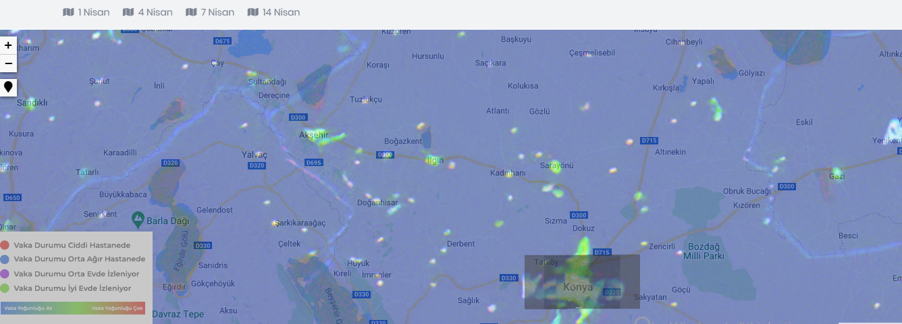902x324 pixels.
Task: Click the location marker pin button
Action: point(8,87)
